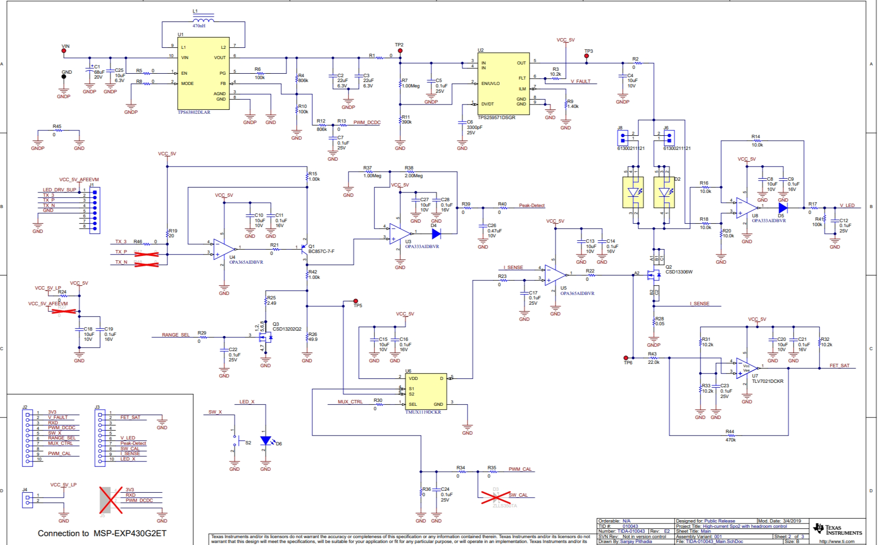The image size is (882, 545).
Task: Select 'Drawn By: Sanjay Pithadia' in title block
Action: tap(625, 542)
